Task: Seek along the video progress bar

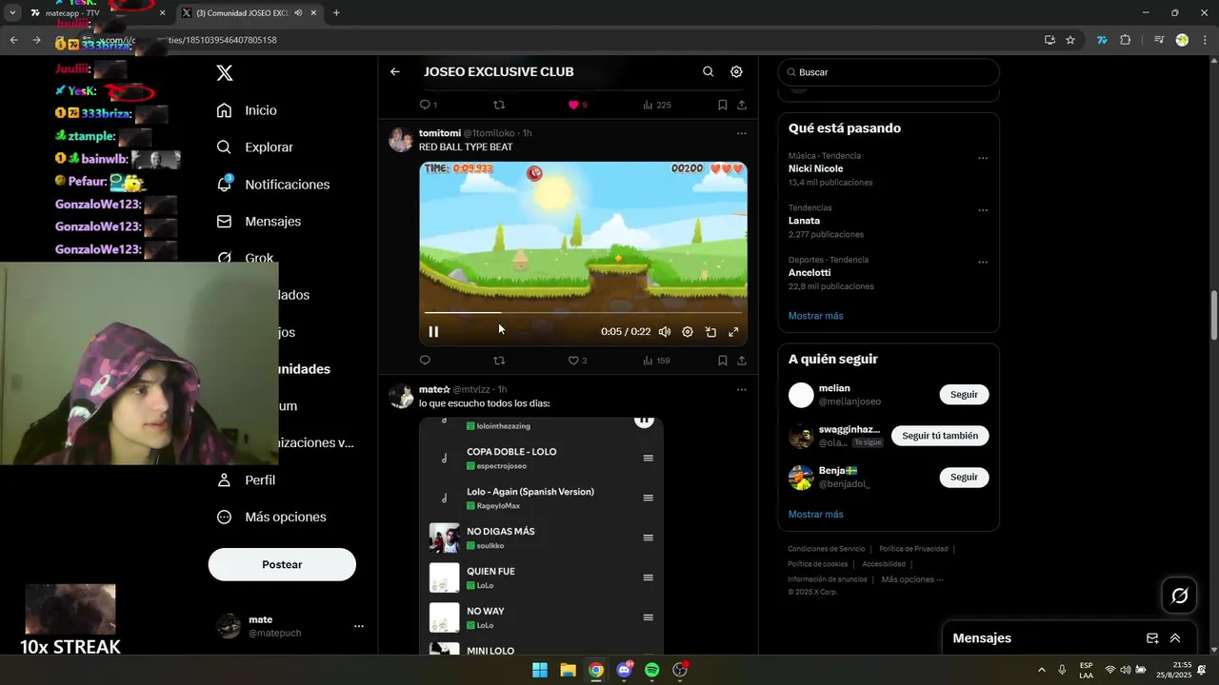Action: [583, 312]
